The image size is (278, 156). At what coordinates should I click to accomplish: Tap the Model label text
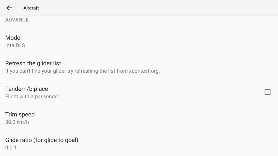(14, 38)
